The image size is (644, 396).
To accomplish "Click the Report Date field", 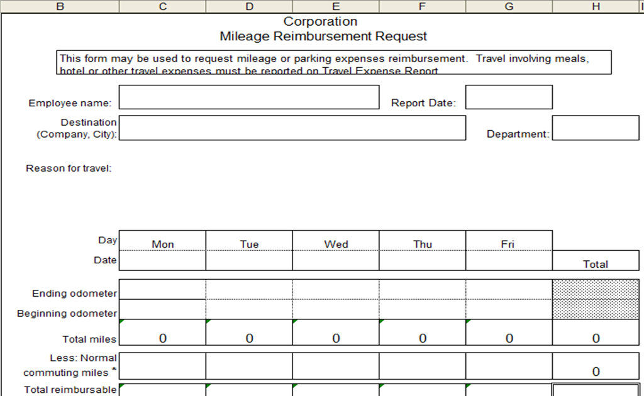I will click(x=508, y=97).
